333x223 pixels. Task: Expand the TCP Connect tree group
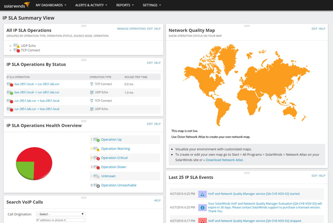pos(11,50)
